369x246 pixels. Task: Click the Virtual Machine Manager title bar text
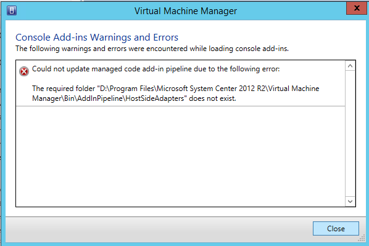click(x=186, y=11)
